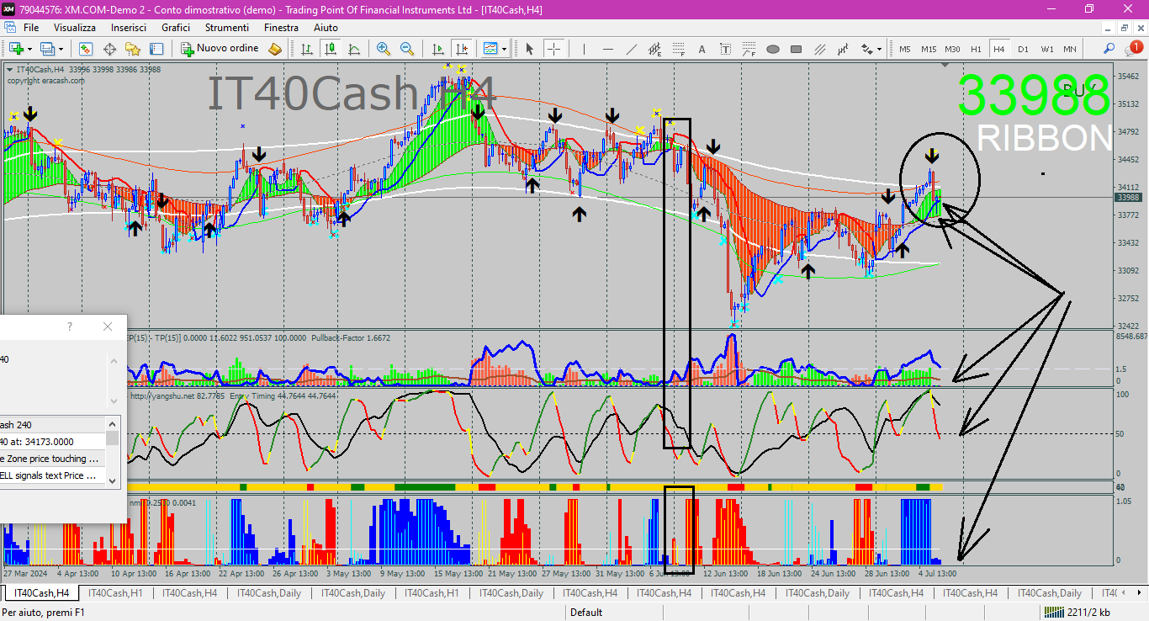Show the Navigator panel star-folder icon

(x=133, y=49)
